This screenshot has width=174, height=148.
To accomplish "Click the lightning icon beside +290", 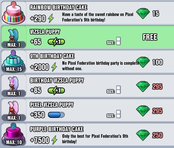I will pyautogui.click(x=51, y=18).
